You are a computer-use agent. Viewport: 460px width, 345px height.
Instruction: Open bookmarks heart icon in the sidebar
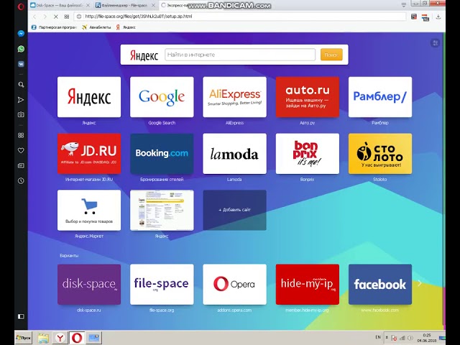point(21,150)
